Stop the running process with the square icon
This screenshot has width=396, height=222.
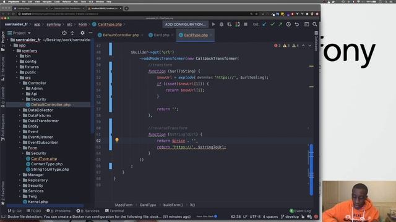point(246,25)
